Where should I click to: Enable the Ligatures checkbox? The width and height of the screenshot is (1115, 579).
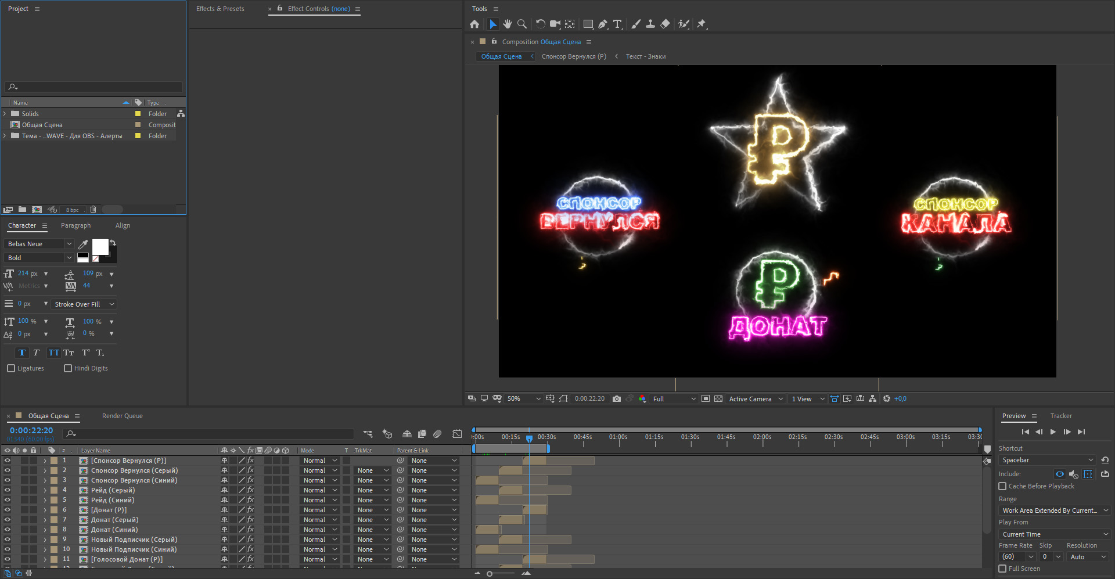coord(11,368)
